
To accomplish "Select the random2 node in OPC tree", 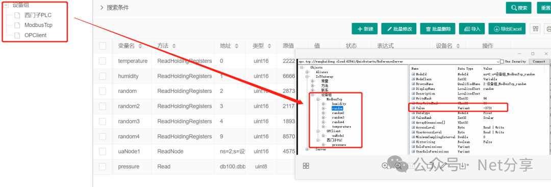I will tap(338, 113).
